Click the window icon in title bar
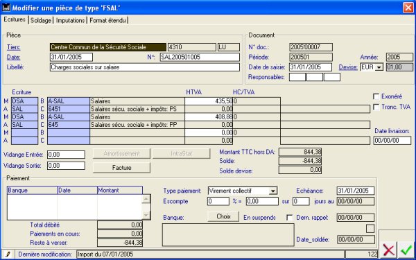Viewport: 416px width, 260px height. point(6,8)
